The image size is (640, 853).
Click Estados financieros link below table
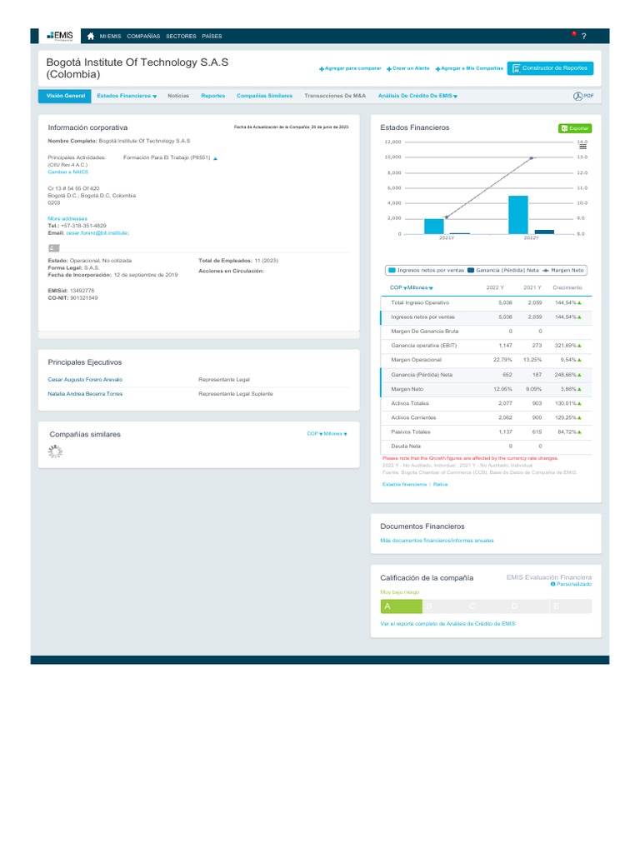404,484
